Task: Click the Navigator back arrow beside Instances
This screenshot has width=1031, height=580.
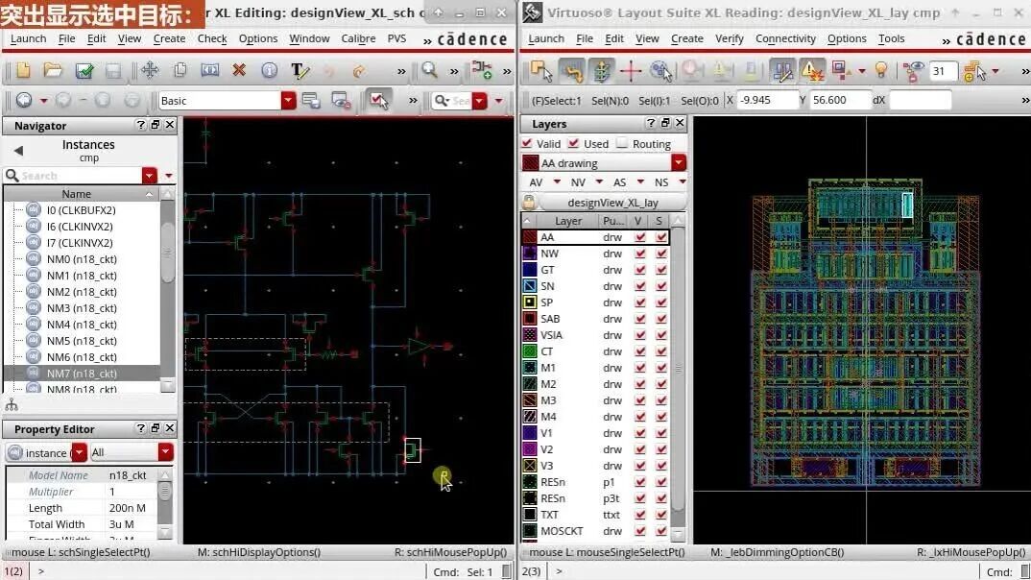Action: click(18, 151)
